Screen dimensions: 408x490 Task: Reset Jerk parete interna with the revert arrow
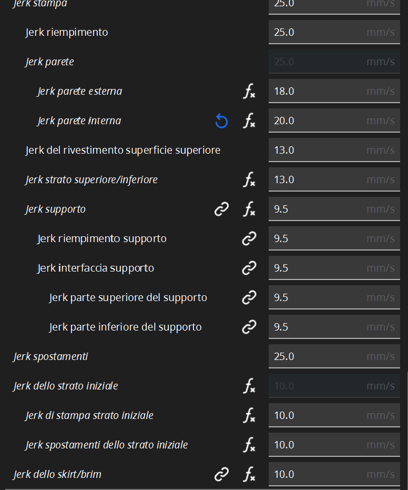221,121
